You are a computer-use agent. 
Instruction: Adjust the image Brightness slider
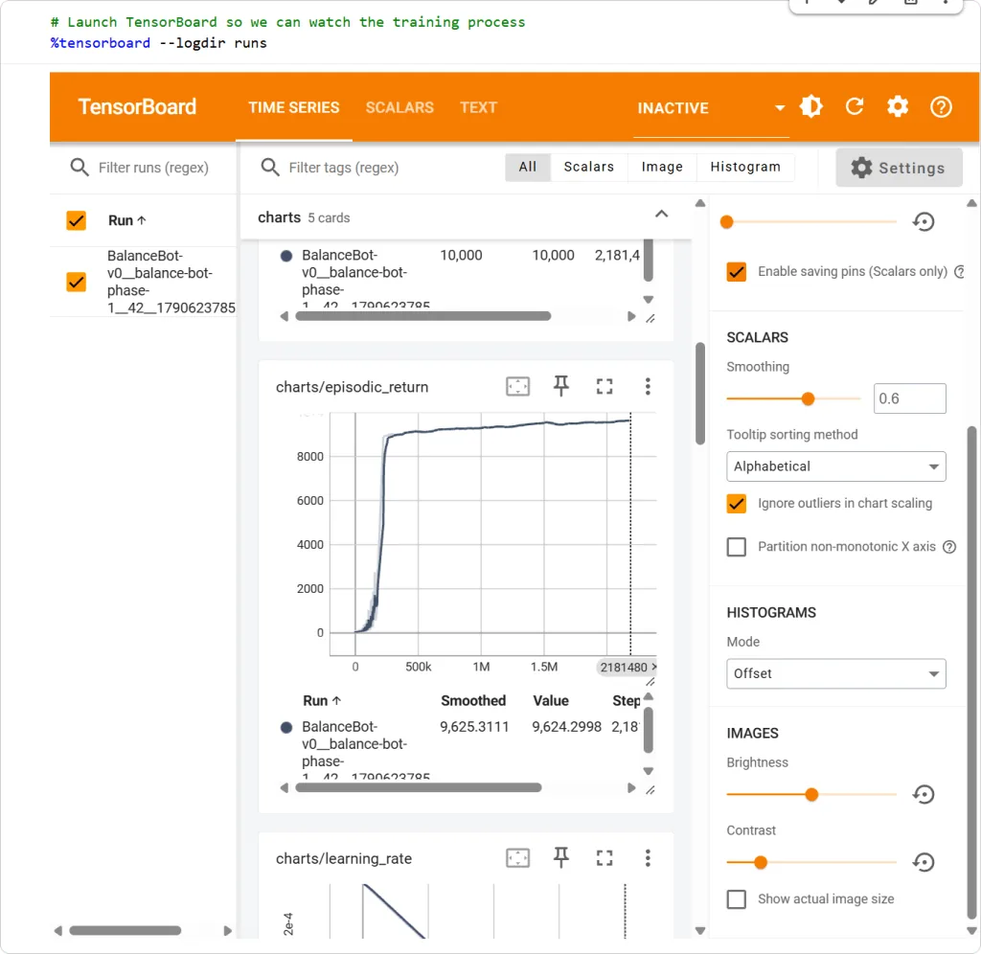coord(811,794)
